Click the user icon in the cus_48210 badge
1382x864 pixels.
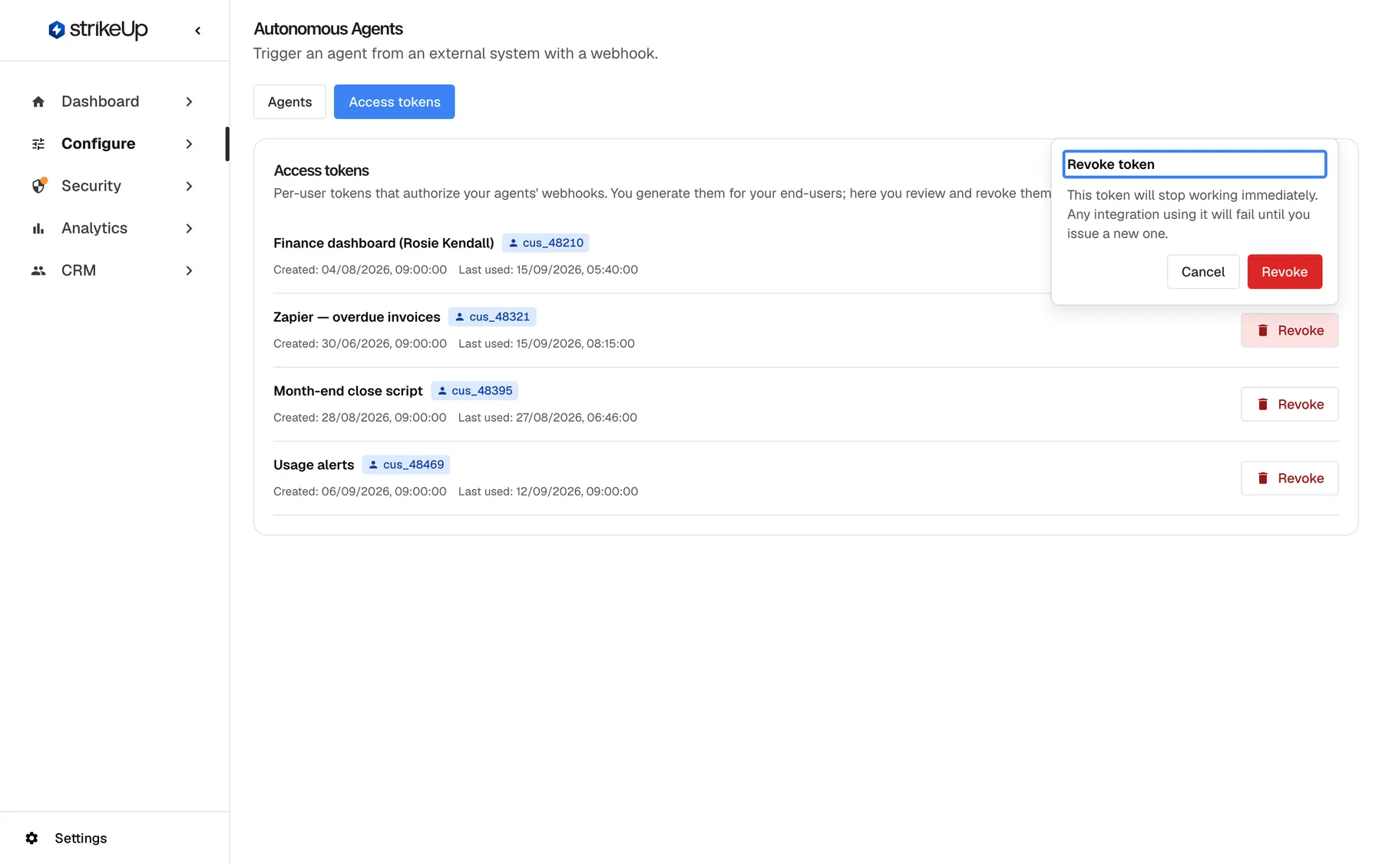[514, 243]
